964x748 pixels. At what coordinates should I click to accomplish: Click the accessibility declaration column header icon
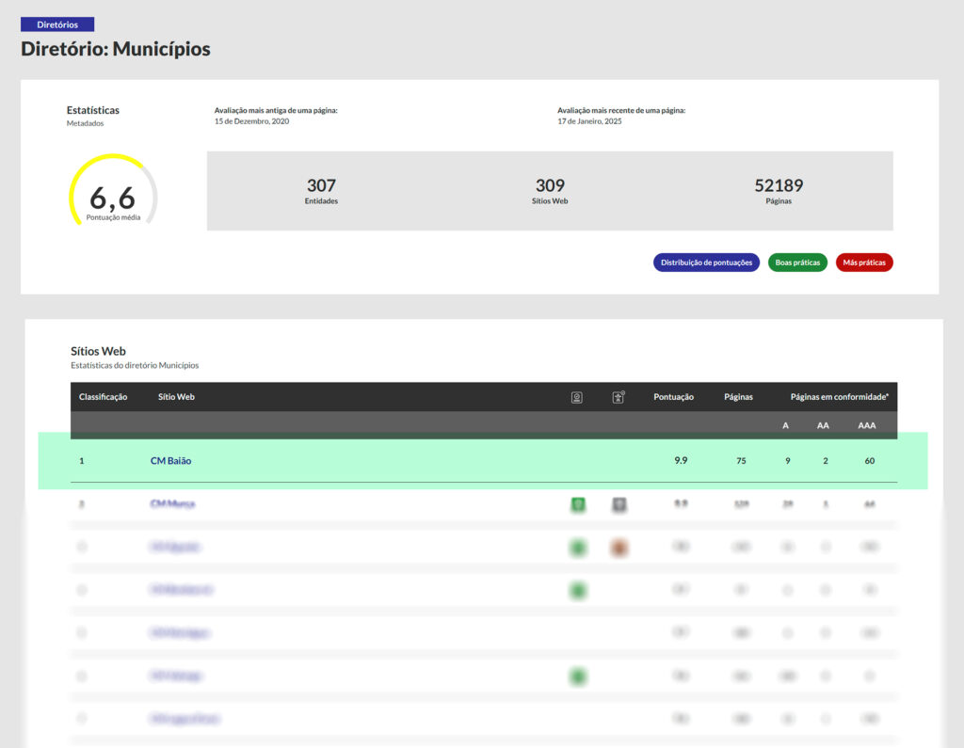click(577, 397)
